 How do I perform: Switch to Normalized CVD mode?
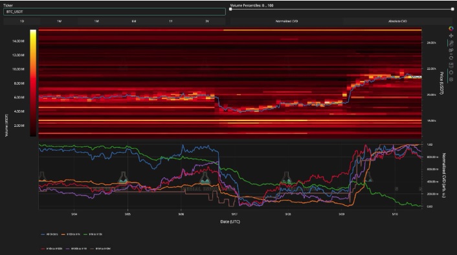pos(287,21)
